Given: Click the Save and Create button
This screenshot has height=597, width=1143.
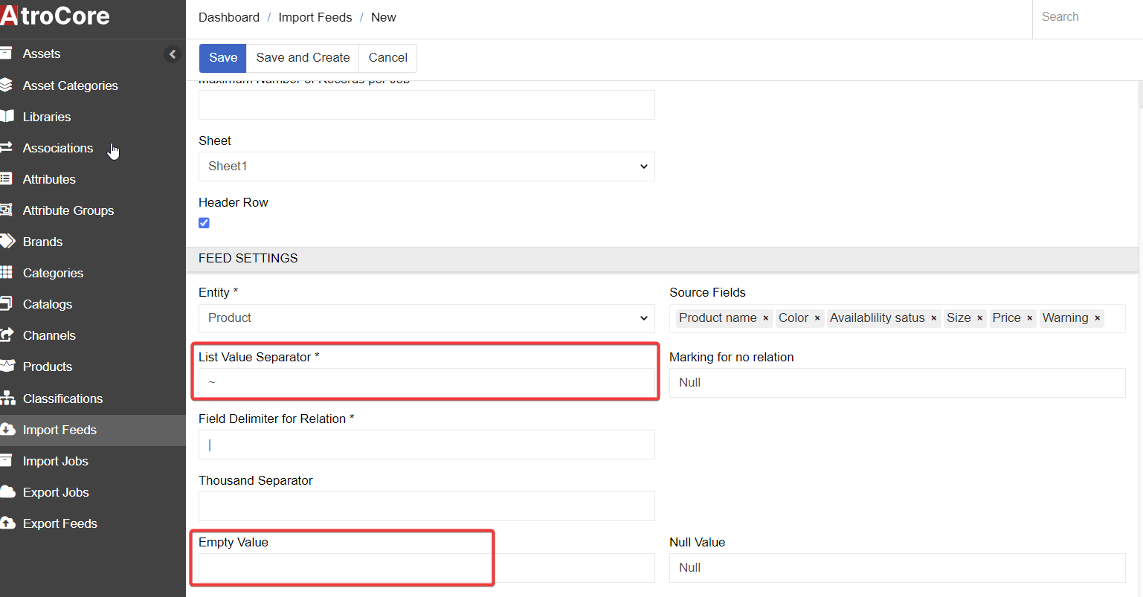Looking at the screenshot, I should 303,58.
